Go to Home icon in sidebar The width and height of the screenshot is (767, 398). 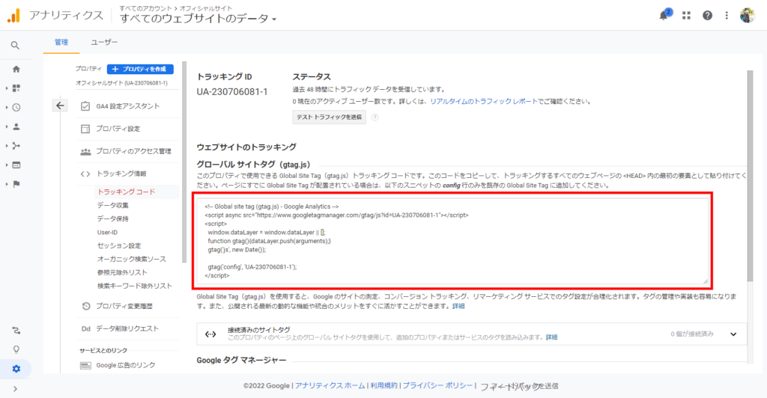pos(16,70)
